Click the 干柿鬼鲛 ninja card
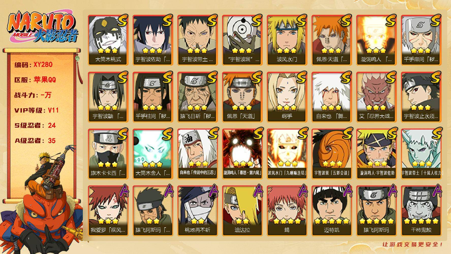This screenshot has height=254, width=451. coord(421,211)
